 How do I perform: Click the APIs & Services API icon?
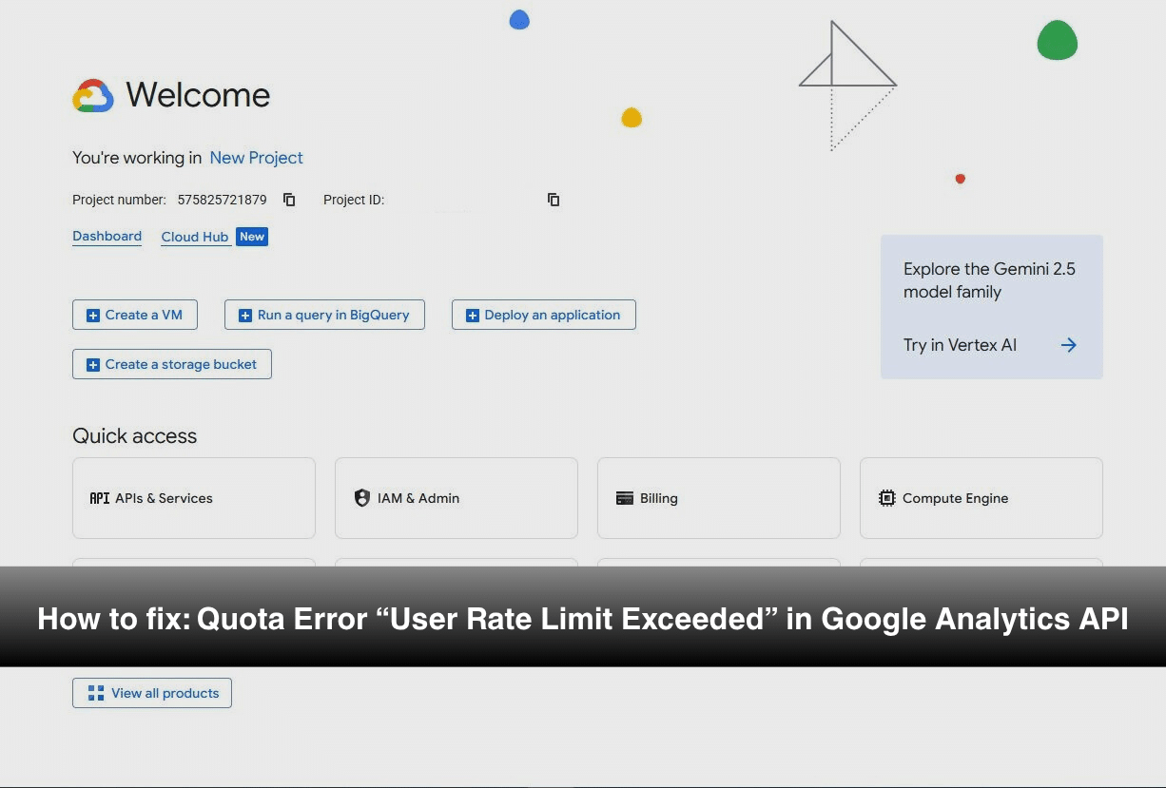pos(99,498)
